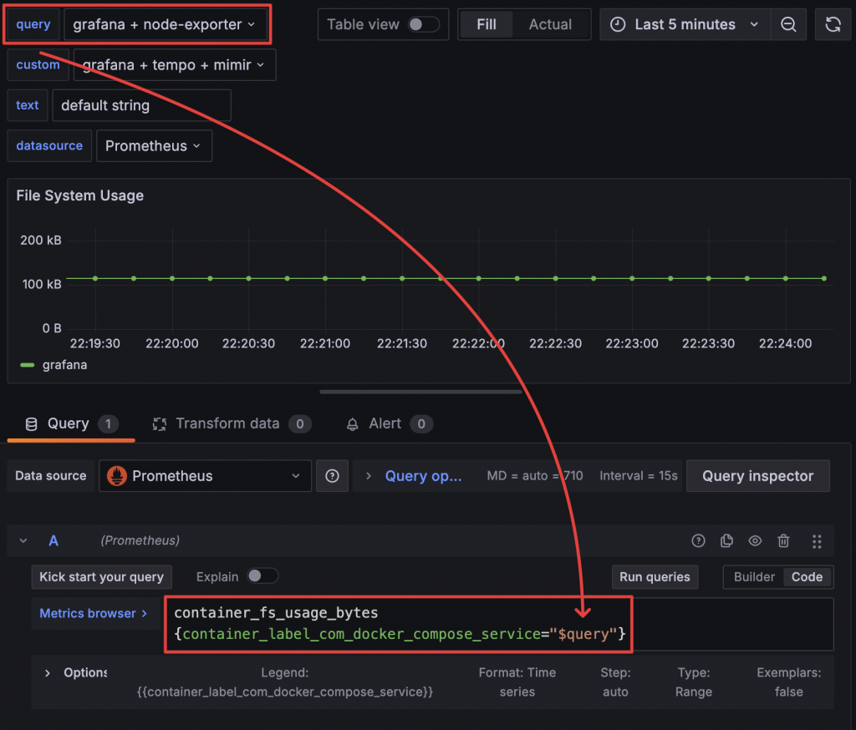Viewport: 856px width, 730px height.
Task: Open the Query inspector
Action: pyautogui.click(x=757, y=476)
